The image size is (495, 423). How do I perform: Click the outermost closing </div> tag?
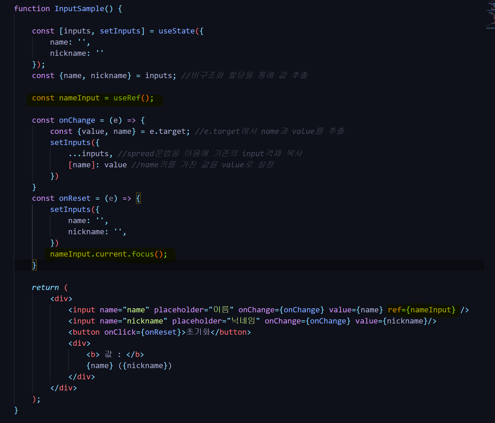tap(63, 388)
